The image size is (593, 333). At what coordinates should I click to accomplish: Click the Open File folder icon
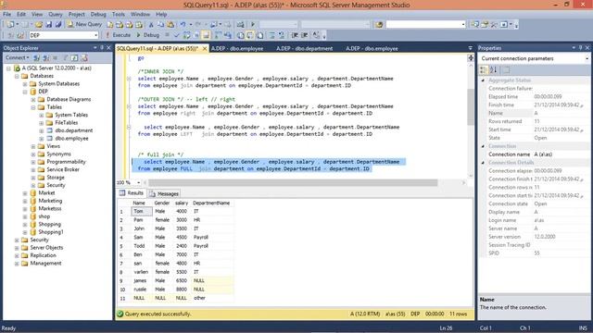pos(39,25)
